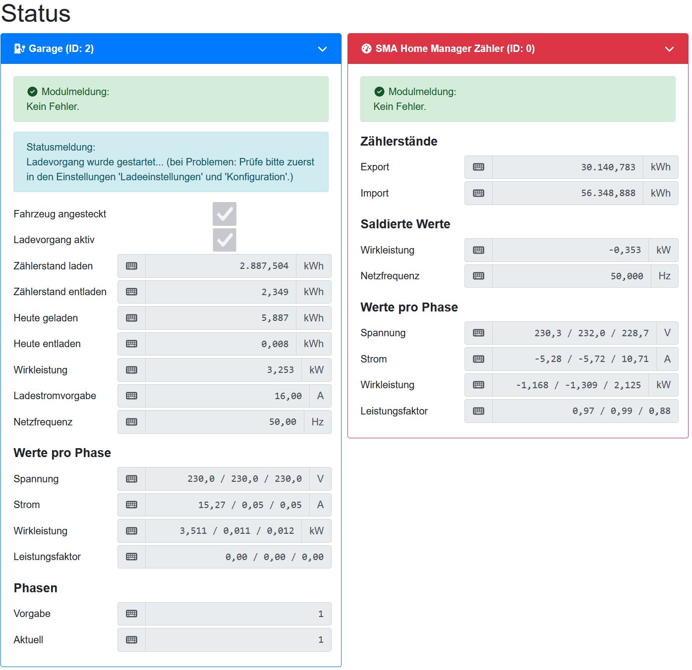Click the Garage (ID: 2) header title

point(61,49)
